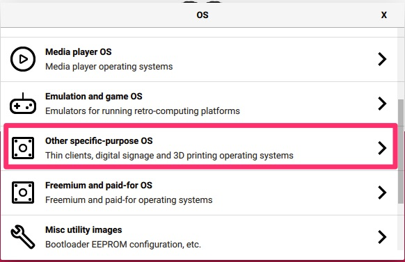Screen dimensions: 405x262
Task: Expand Freemium and paid-for OS arrow
Action: coord(382,193)
